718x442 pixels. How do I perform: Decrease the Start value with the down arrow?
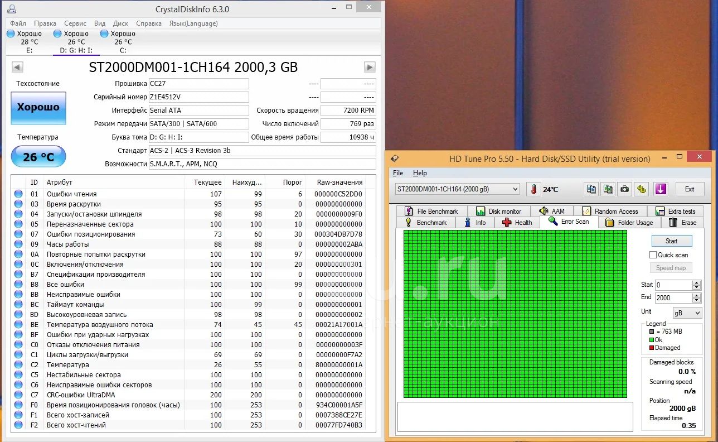pos(696,287)
